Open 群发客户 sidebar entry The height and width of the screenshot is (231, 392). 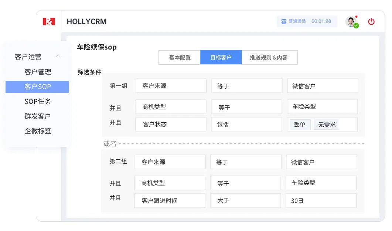(38, 116)
